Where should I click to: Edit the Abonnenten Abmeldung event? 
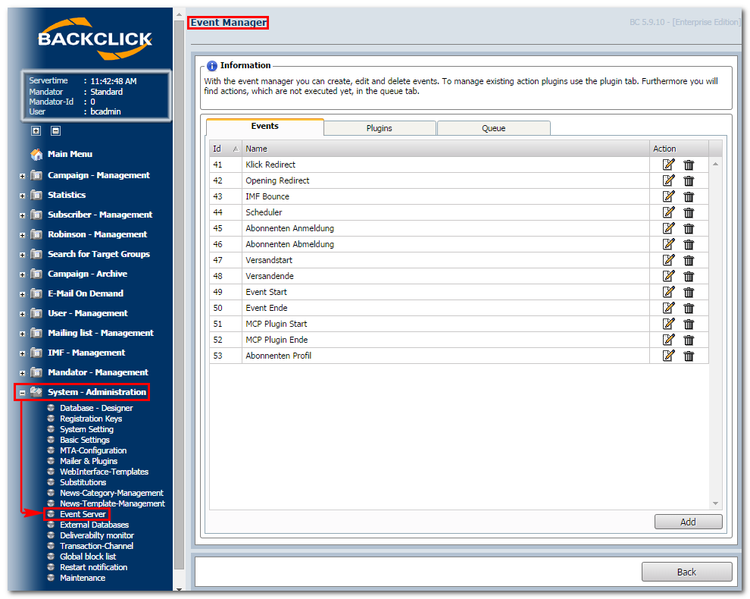[x=668, y=244]
